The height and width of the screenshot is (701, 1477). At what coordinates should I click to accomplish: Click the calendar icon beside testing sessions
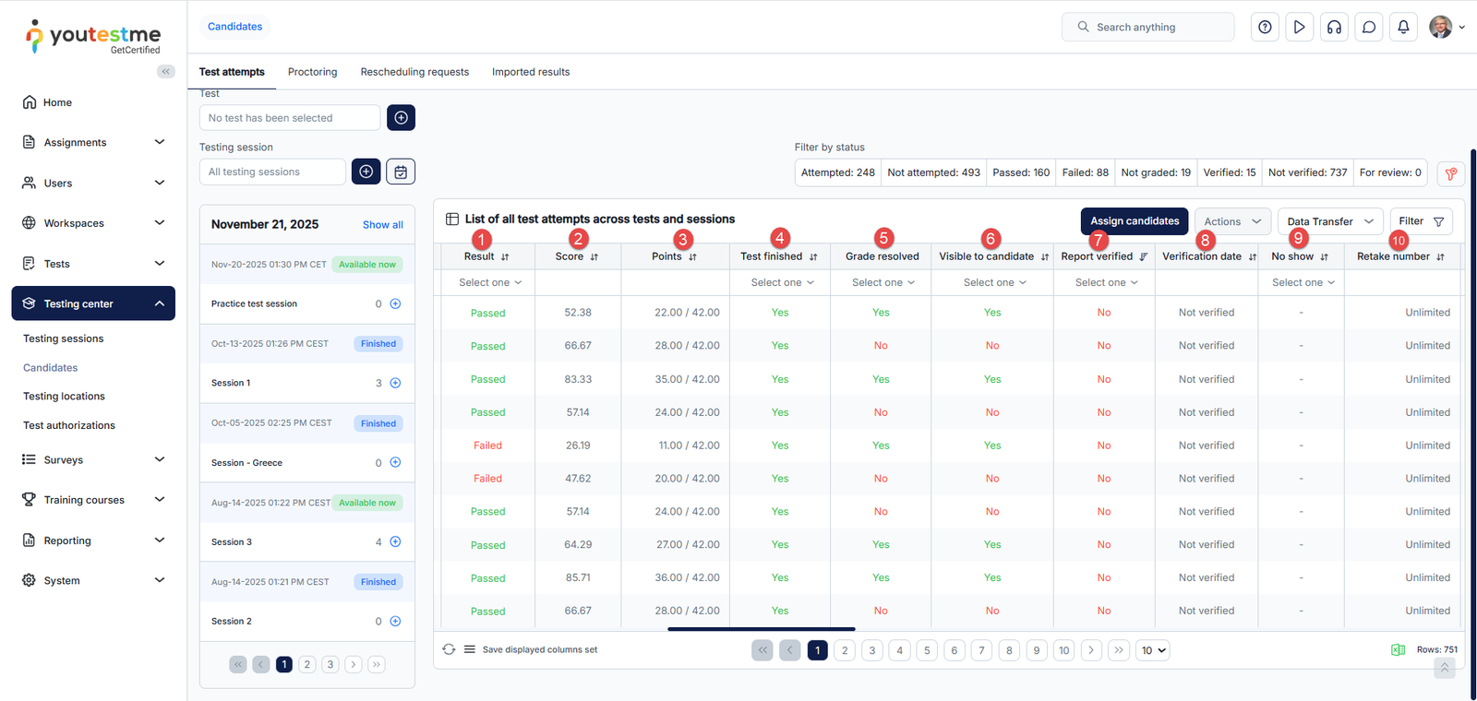401,172
